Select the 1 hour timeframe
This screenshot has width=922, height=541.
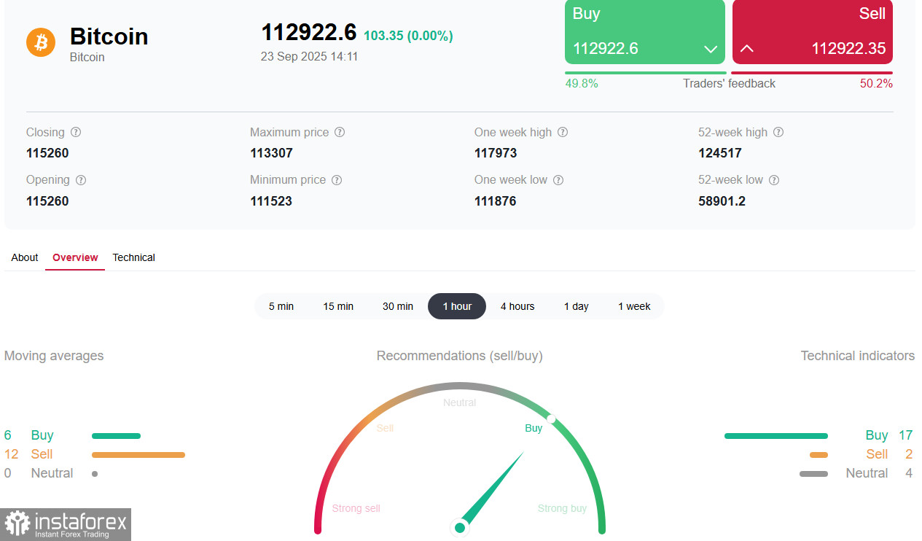click(457, 306)
